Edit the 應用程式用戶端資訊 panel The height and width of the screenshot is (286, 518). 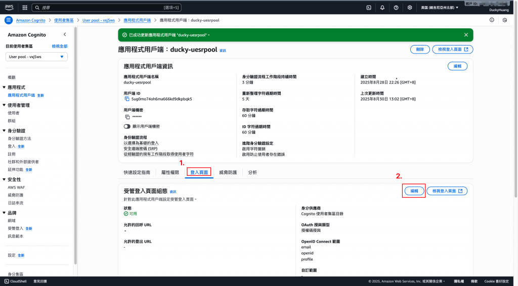tap(457, 66)
